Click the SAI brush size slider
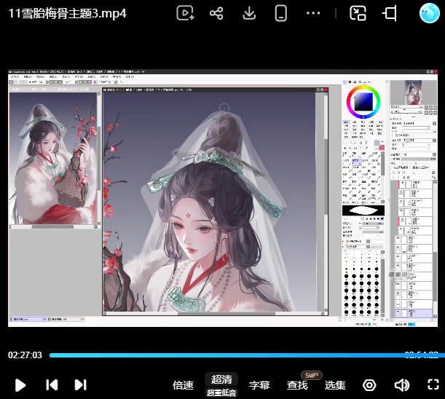This screenshot has height=399, width=445. coord(371,224)
